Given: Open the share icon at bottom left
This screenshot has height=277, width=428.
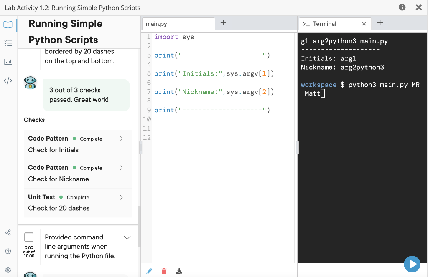Looking at the screenshot, I should click(x=8, y=232).
